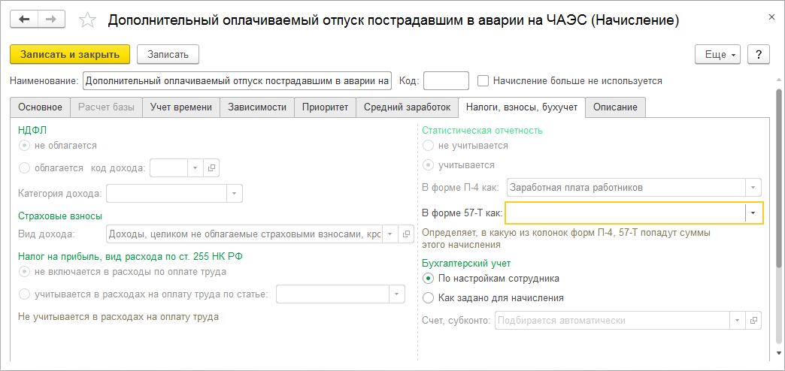Switch to the 'Средний заработок' tab
This screenshot has width=785, height=371.
click(x=407, y=107)
